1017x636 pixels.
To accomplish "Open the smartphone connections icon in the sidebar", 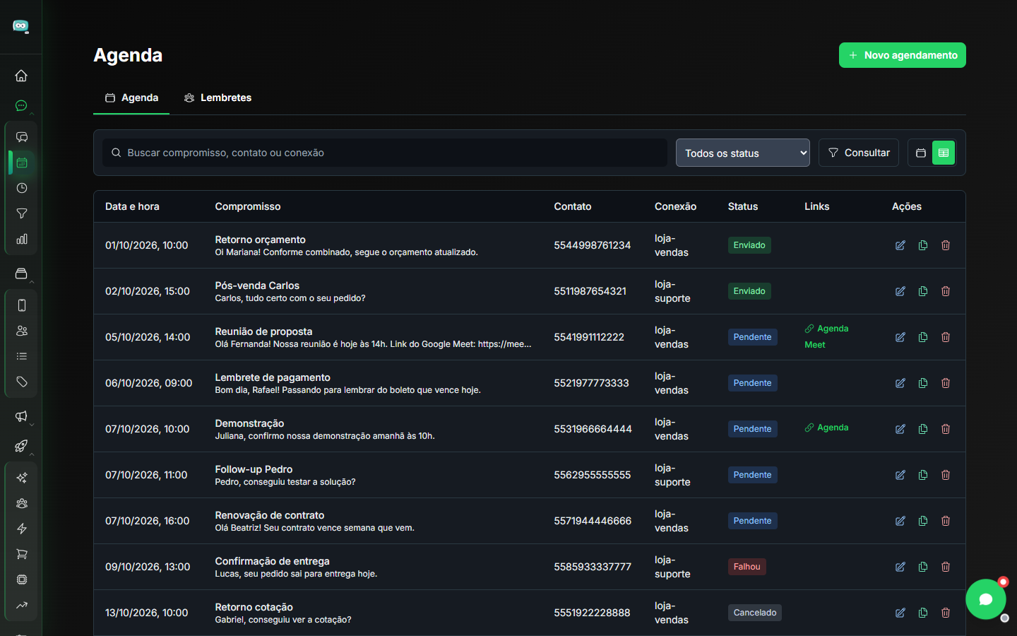I will click(x=22, y=305).
